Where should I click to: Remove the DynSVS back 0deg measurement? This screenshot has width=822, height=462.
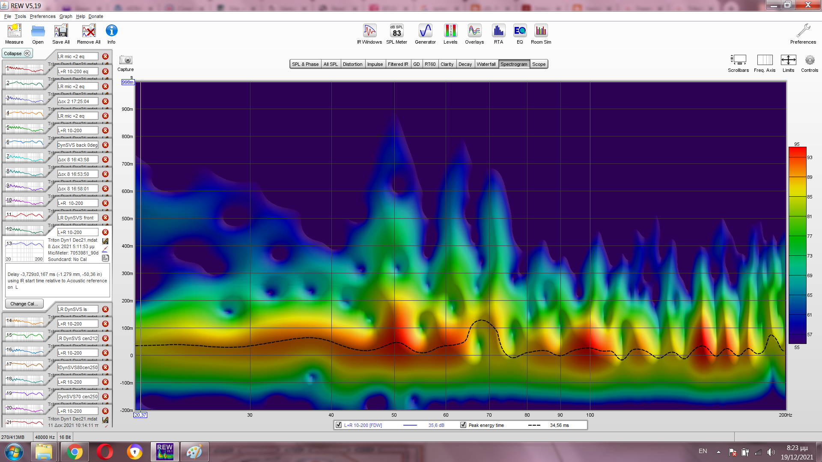point(105,145)
